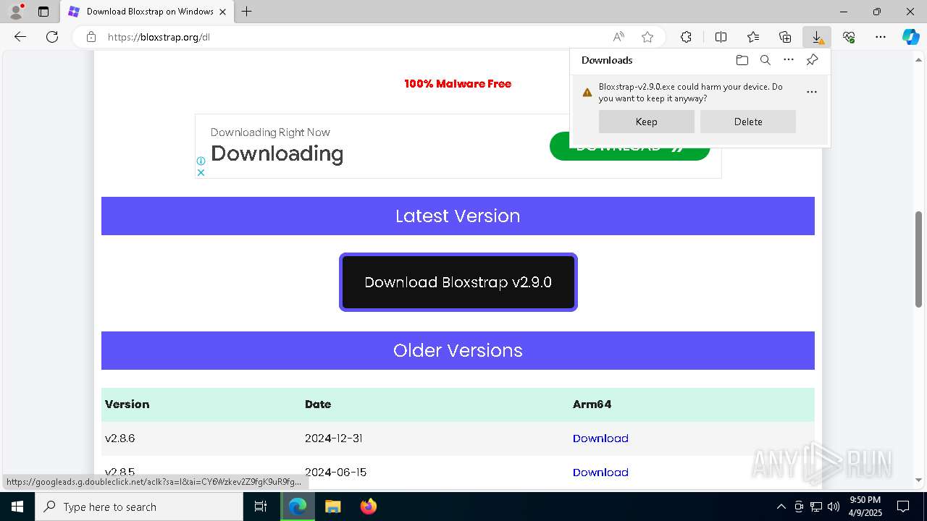Open Browser essentials heart icon

tap(849, 37)
